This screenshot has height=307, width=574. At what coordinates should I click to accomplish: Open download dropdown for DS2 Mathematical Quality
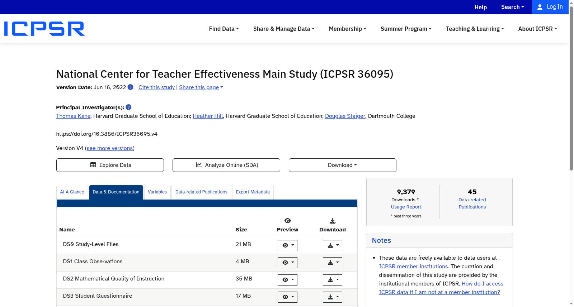(333, 280)
